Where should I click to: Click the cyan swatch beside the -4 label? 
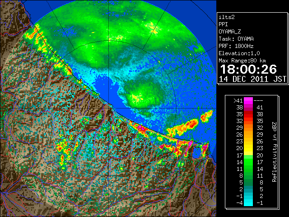[248, 203]
